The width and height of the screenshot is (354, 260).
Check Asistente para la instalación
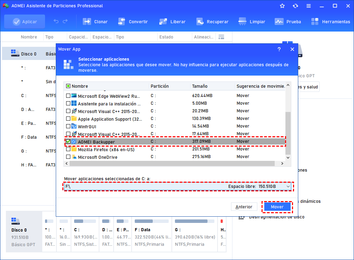pyautogui.click(x=68, y=103)
